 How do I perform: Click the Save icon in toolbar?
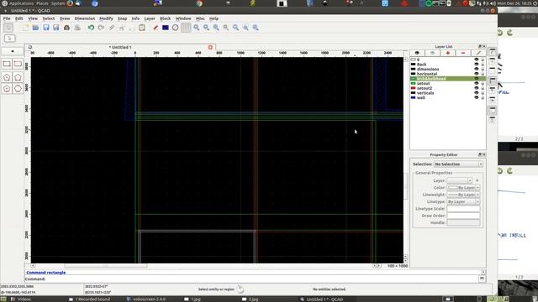[x=46, y=28]
